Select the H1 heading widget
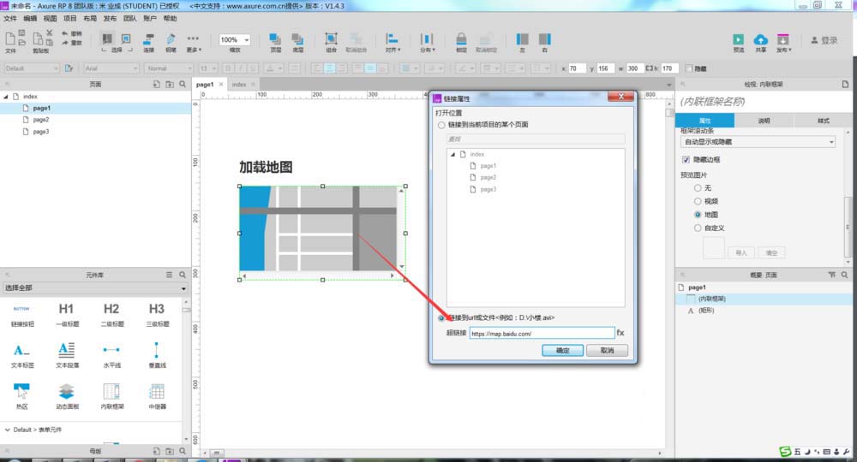857x462 pixels. tap(66, 314)
